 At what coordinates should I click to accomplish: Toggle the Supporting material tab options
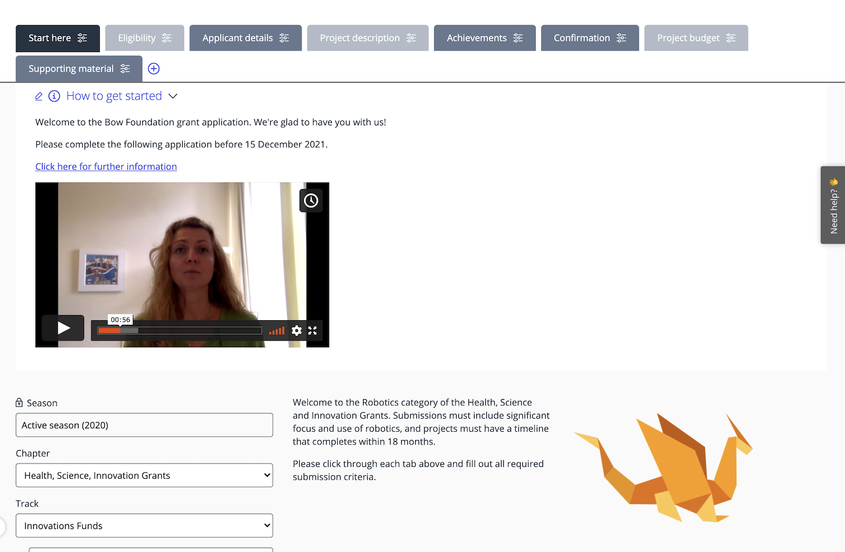[124, 68]
